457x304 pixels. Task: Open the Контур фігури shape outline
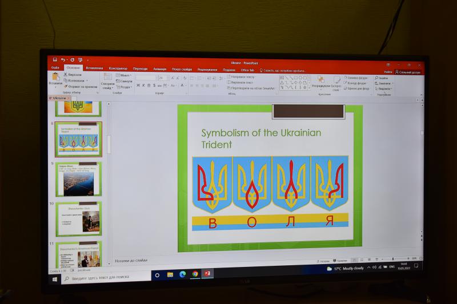355,83
